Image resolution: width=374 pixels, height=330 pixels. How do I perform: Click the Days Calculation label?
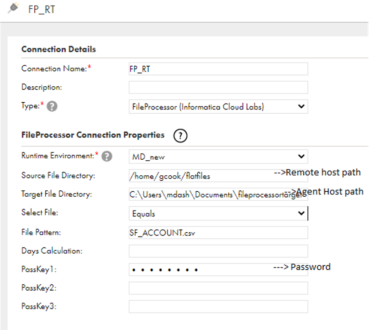pyautogui.click(x=52, y=251)
